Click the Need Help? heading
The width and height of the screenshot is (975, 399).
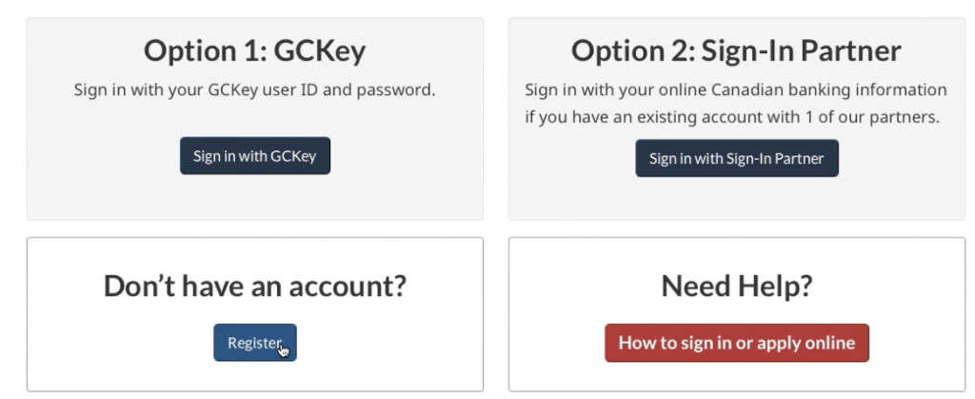click(736, 287)
